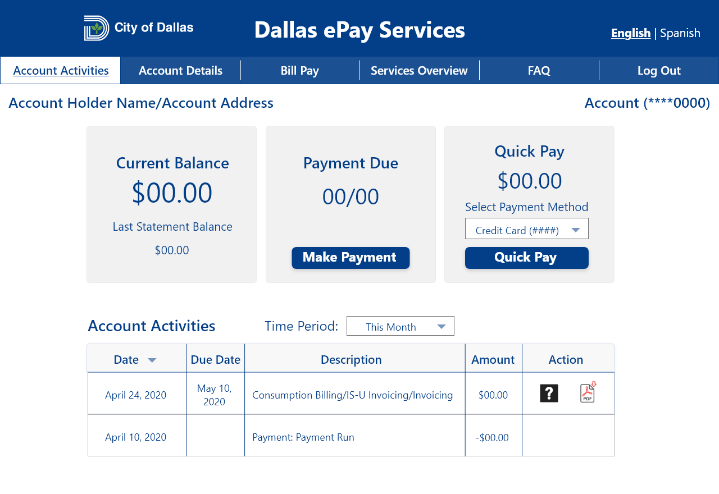Viewport: 719px width, 494px height.
Task: Switch the site language to Spanish
Action: pyautogui.click(x=680, y=33)
